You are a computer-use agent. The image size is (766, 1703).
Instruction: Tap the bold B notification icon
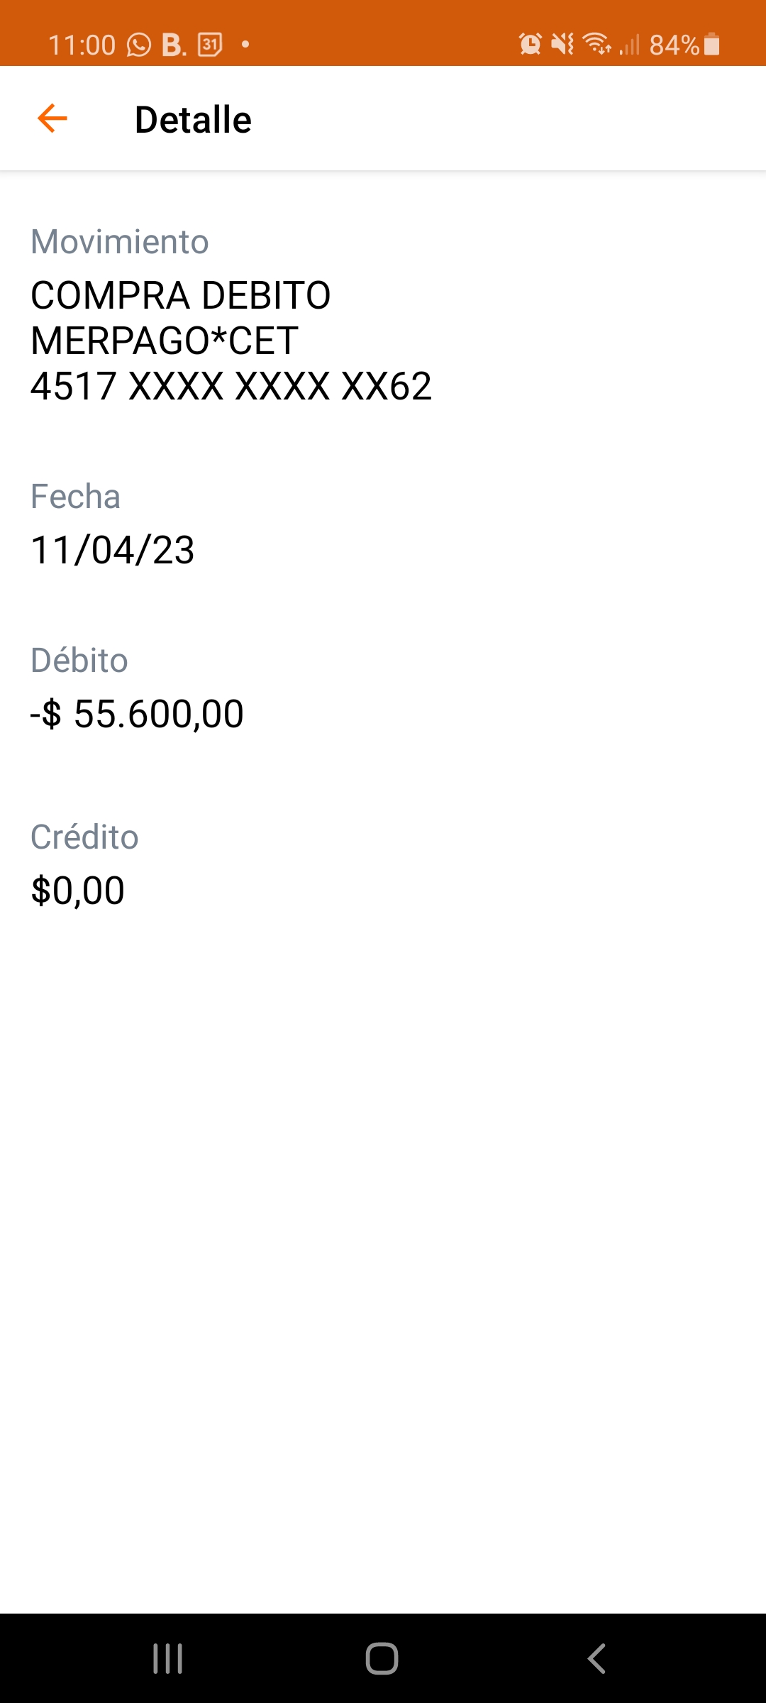click(x=172, y=45)
